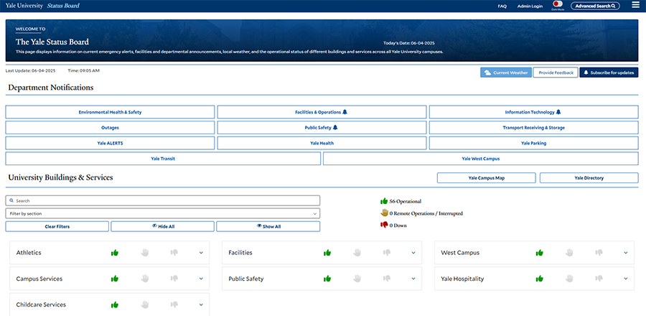Click Campus Services gray hand icon
646x316 pixels.
(144, 279)
